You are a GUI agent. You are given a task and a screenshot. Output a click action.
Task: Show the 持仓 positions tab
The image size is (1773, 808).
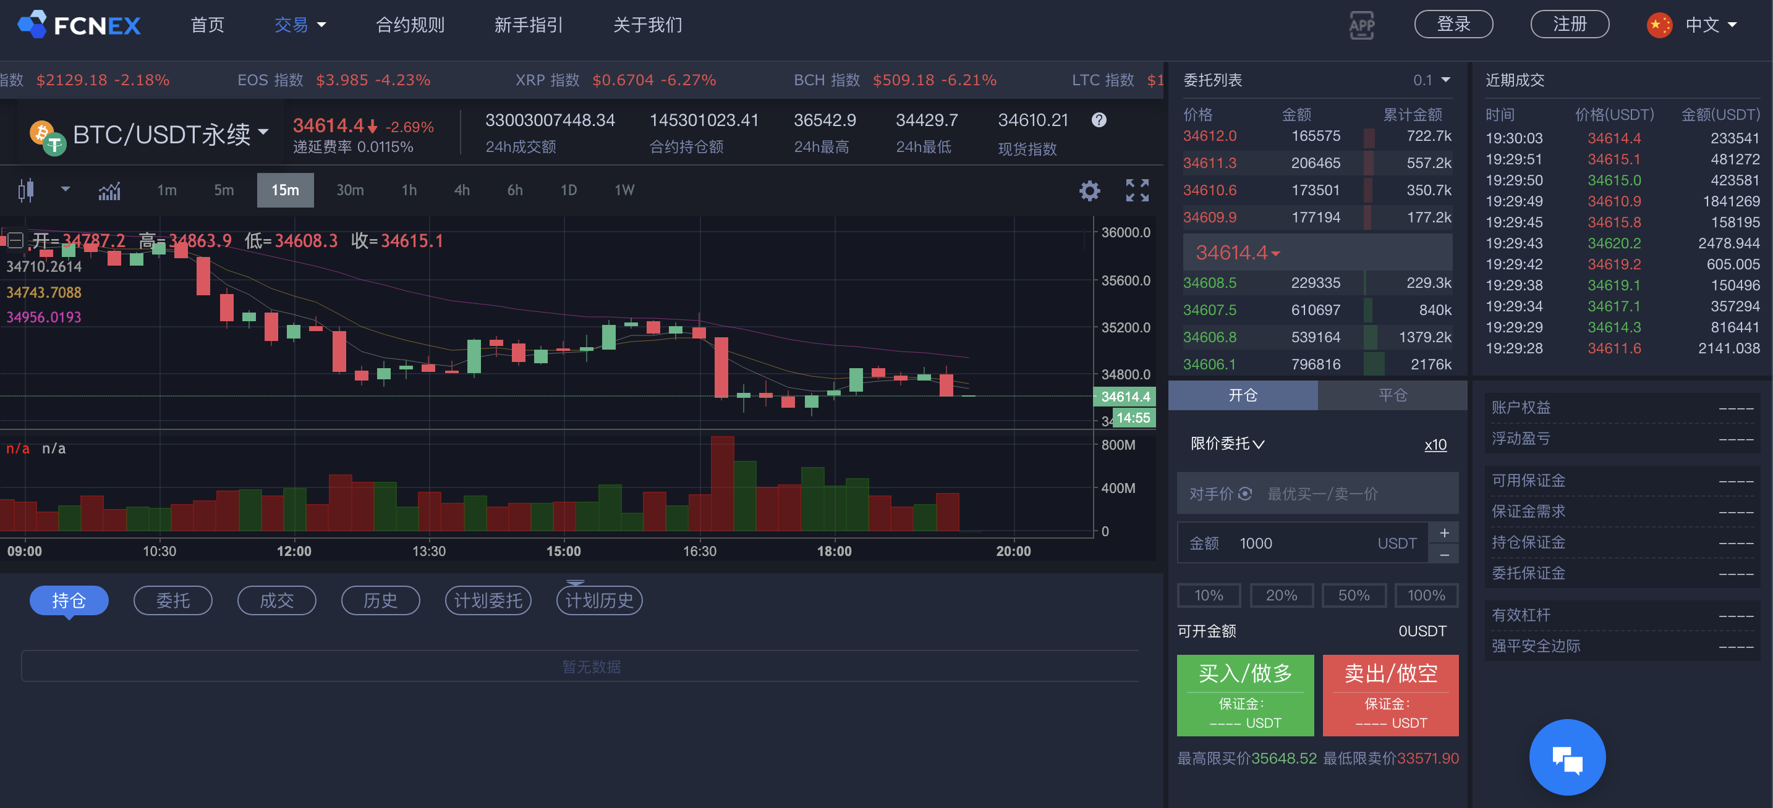(69, 600)
